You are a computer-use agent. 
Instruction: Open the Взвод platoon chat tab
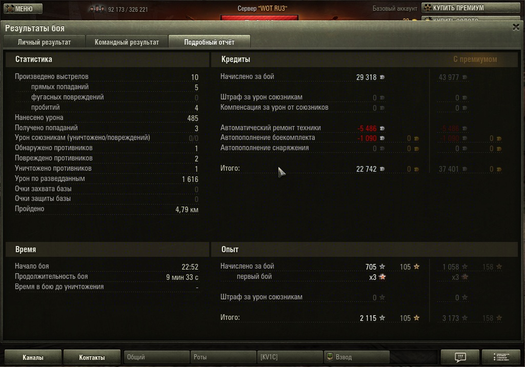tap(356, 357)
